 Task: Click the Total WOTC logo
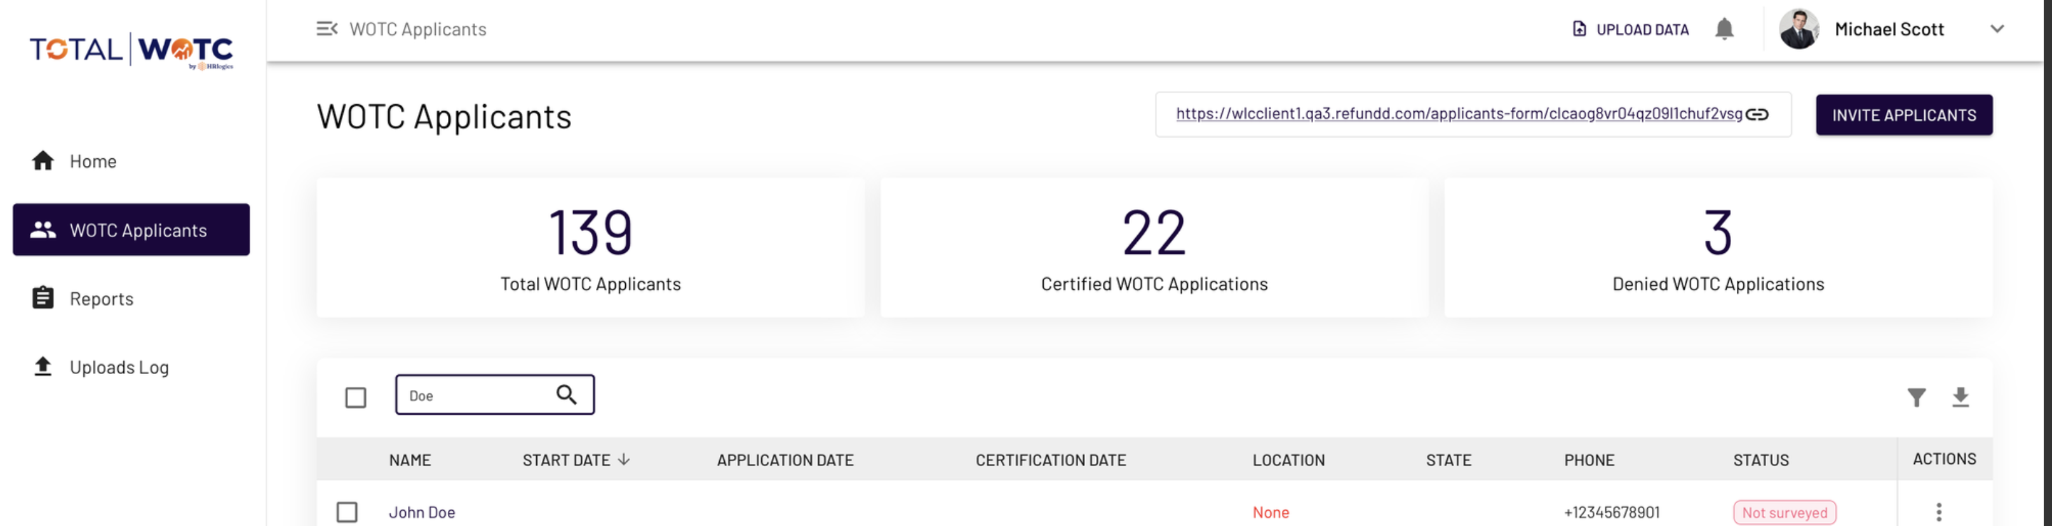(x=132, y=51)
